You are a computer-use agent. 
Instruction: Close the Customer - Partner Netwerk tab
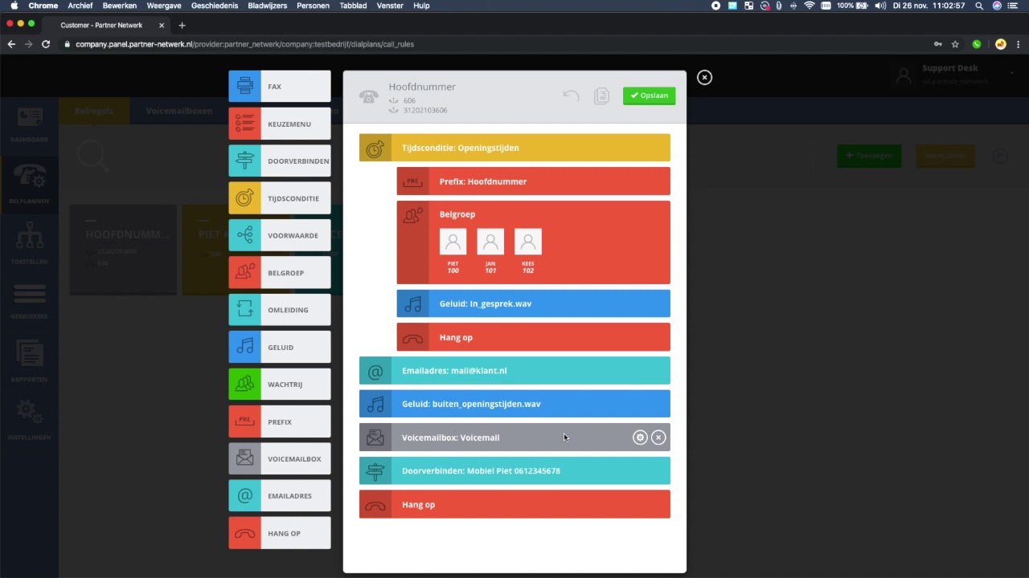point(162,25)
